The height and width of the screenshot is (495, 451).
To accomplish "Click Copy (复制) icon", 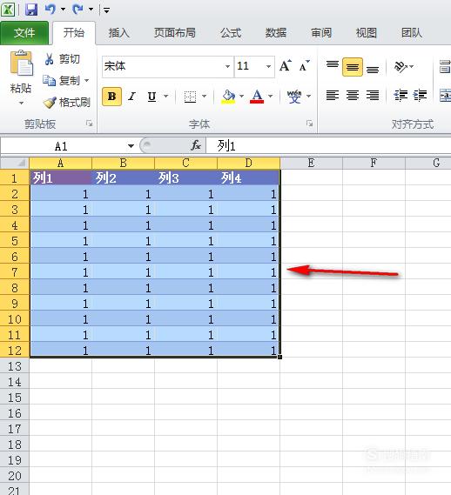I will 49,81.
